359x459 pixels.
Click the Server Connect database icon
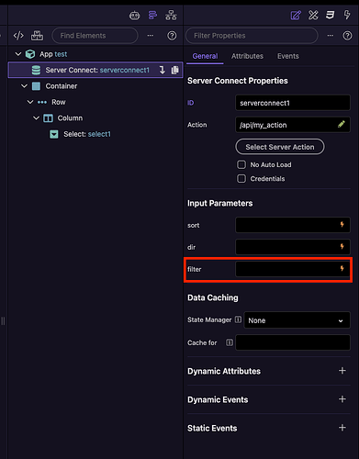pos(36,70)
